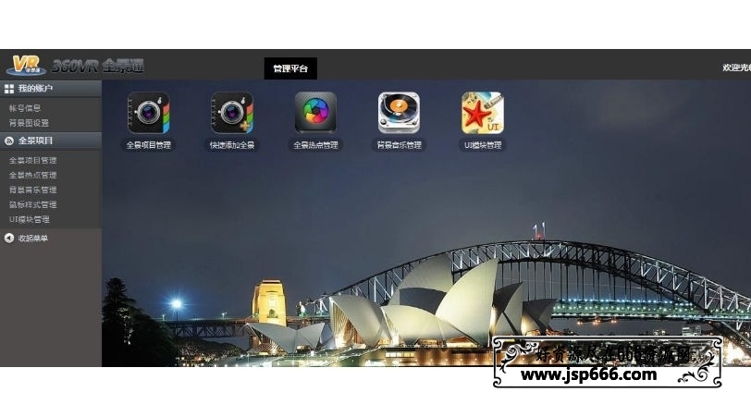Select 鼠标样式管理 in the sidebar menu
The height and width of the screenshot is (417, 751).
coord(32,204)
